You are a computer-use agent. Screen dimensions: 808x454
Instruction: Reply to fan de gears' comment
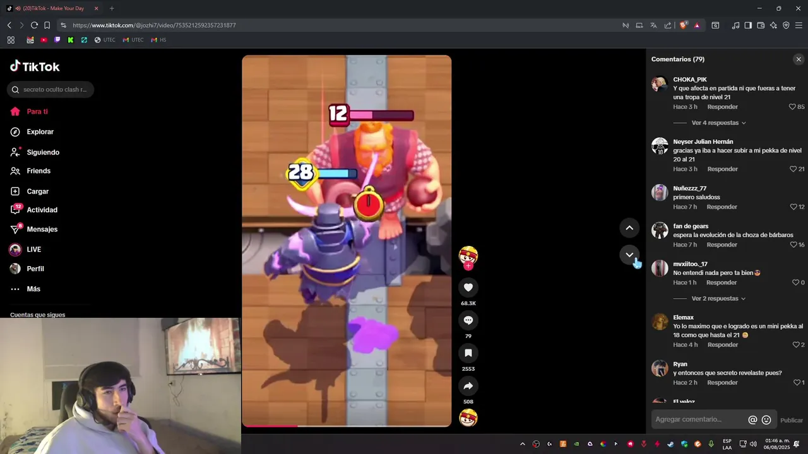(x=722, y=245)
